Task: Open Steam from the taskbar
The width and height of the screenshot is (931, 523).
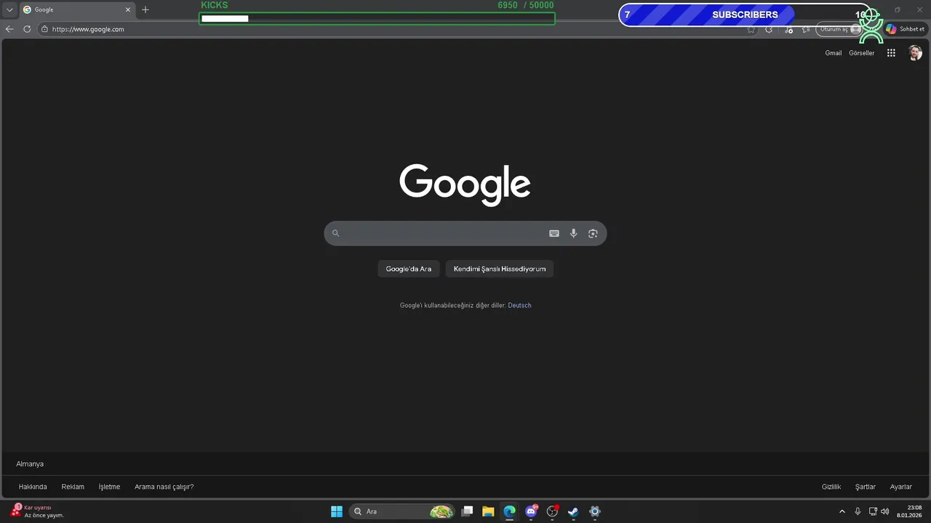Action: (573, 511)
